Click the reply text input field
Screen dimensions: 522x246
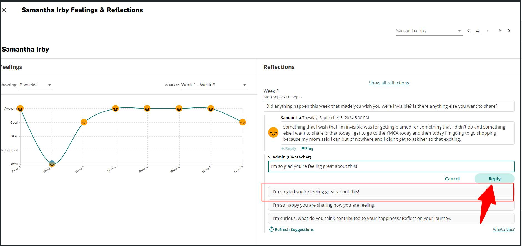pyautogui.click(x=391, y=166)
